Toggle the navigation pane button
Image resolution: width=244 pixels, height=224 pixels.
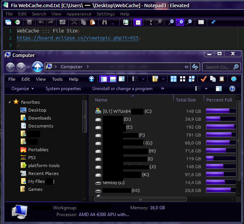coord(104,79)
